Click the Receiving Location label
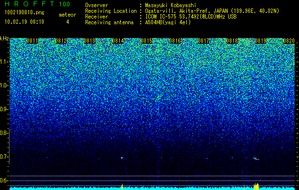The height and width of the screenshot is (190, 299). pyautogui.click(x=111, y=11)
